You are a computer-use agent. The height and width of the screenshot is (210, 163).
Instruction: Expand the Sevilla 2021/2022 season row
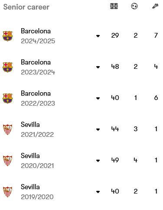point(98,129)
